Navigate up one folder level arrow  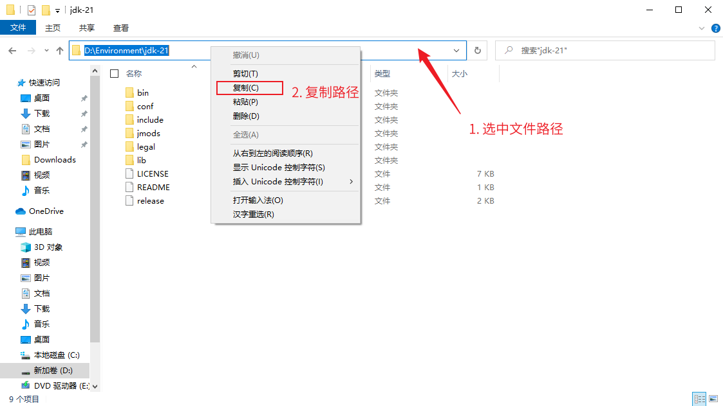pyautogui.click(x=60, y=51)
